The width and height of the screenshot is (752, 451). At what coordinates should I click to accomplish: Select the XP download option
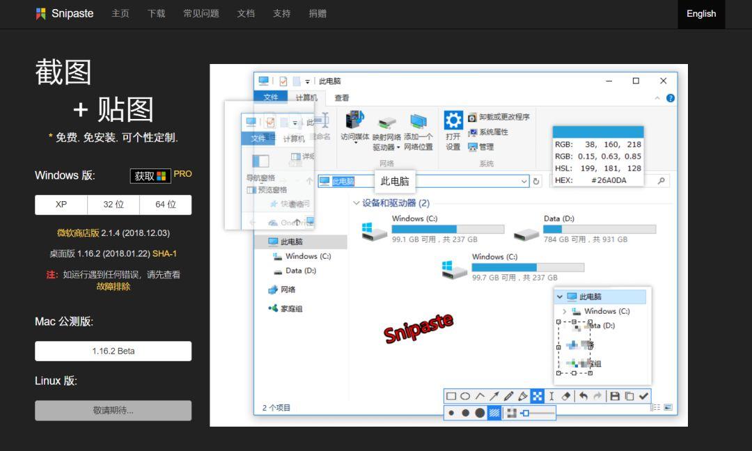(x=61, y=205)
